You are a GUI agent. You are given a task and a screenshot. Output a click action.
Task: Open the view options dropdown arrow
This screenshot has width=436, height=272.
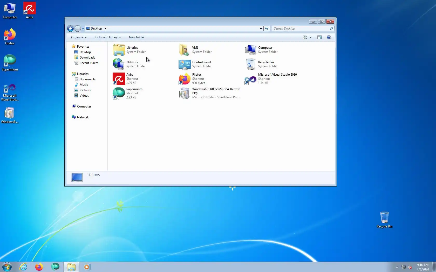pos(311,37)
